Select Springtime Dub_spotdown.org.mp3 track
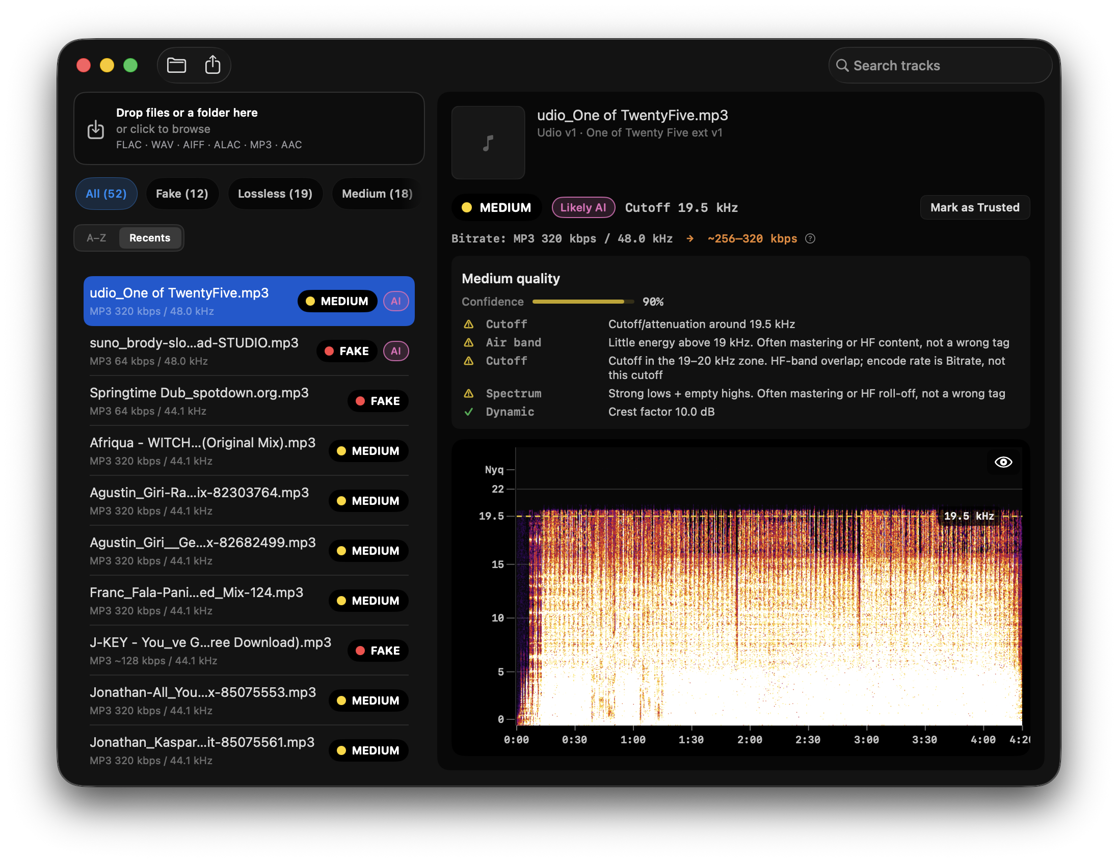 pos(249,401)
